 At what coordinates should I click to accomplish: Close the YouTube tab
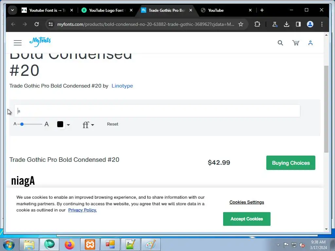point(250,10)
